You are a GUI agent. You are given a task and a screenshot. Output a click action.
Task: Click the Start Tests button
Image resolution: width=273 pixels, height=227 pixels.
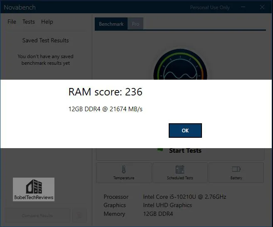click(180, 154)
